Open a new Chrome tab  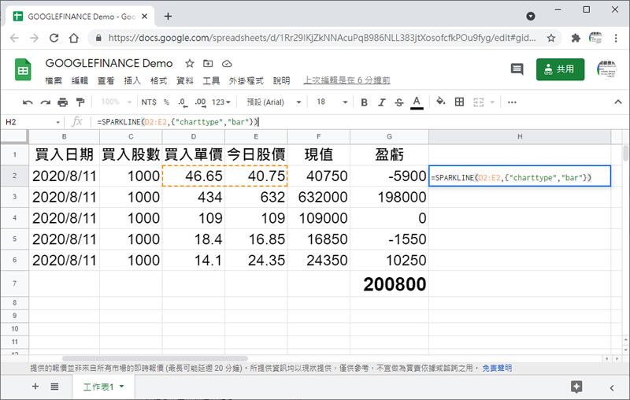[x=168, y=17]
